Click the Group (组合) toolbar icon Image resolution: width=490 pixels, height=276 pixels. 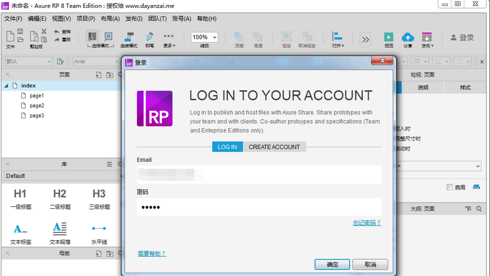click(x=287, y=38)
